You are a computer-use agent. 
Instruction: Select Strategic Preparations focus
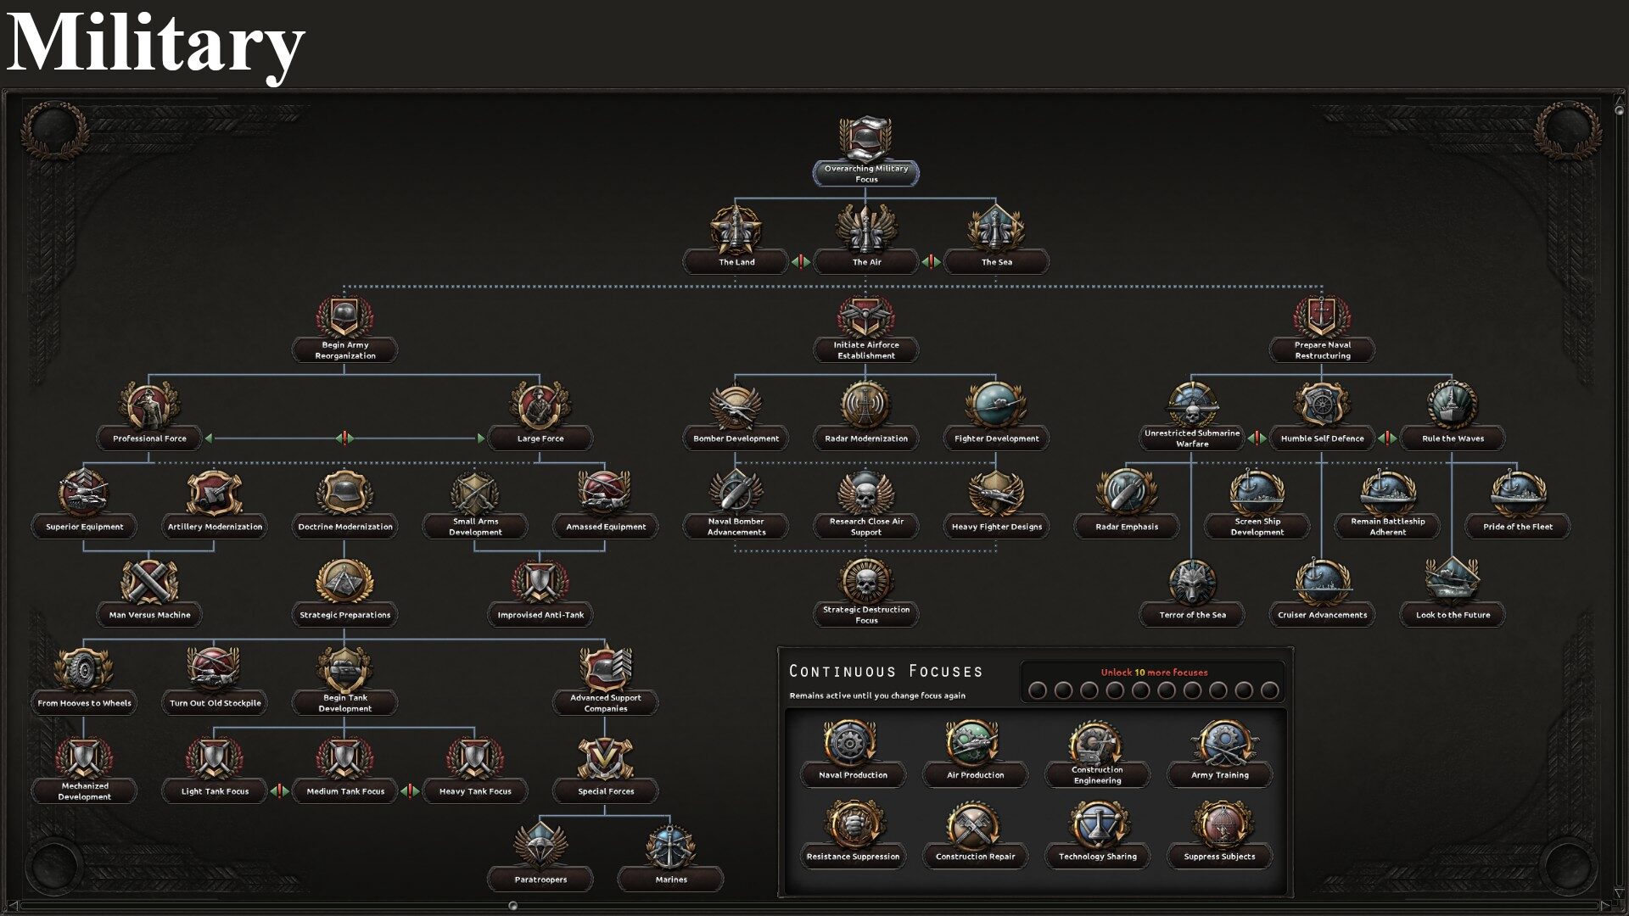[344, 593]
